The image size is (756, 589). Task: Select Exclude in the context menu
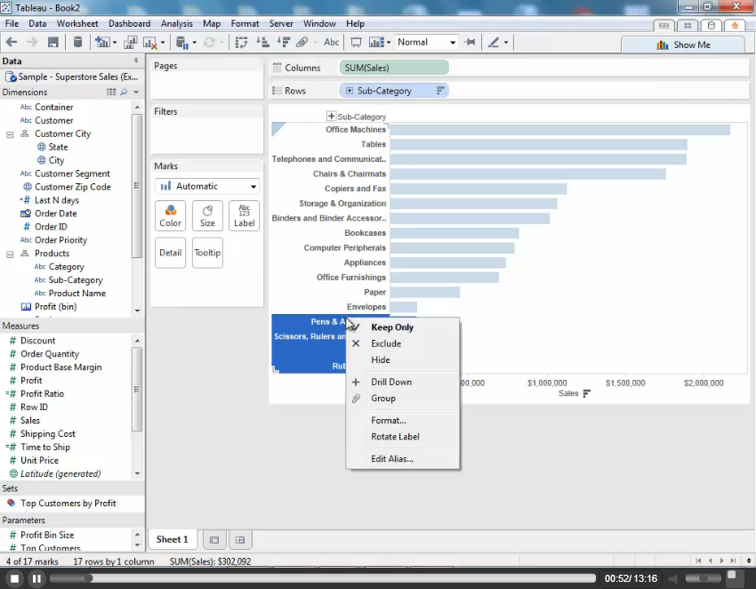(x=386, y=343)
